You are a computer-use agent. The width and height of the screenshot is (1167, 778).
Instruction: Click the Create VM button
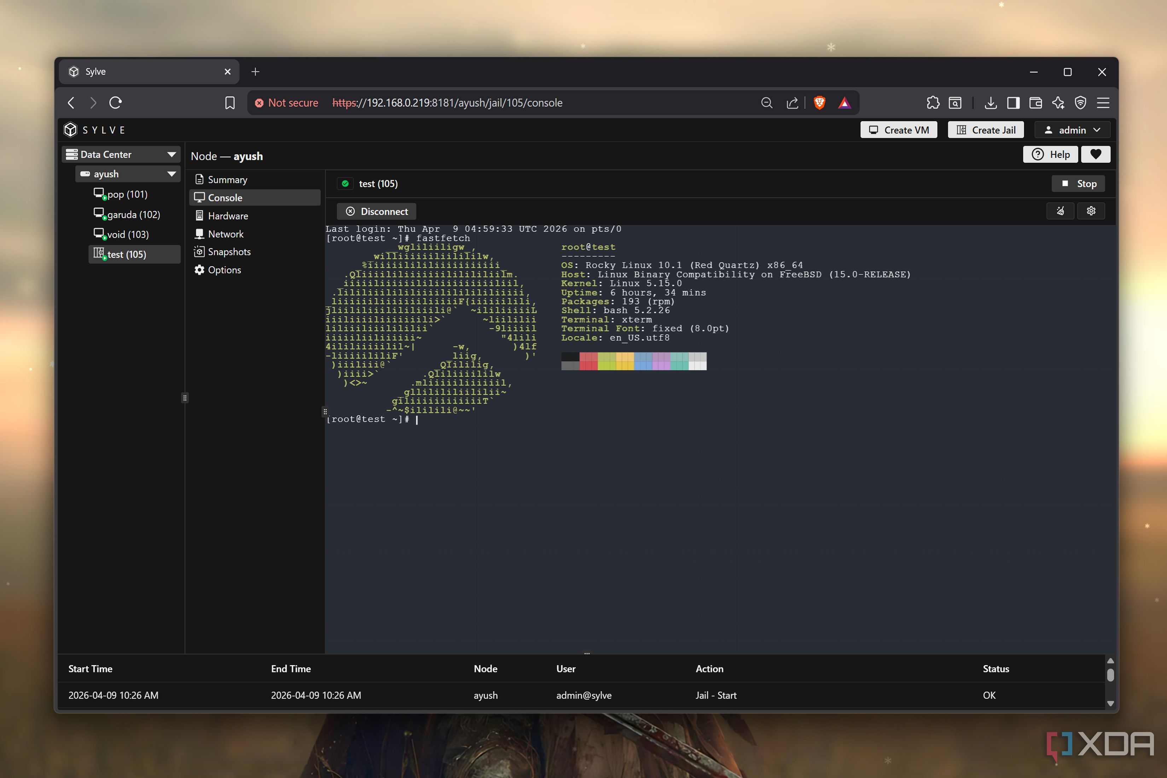tap(899, 130)
